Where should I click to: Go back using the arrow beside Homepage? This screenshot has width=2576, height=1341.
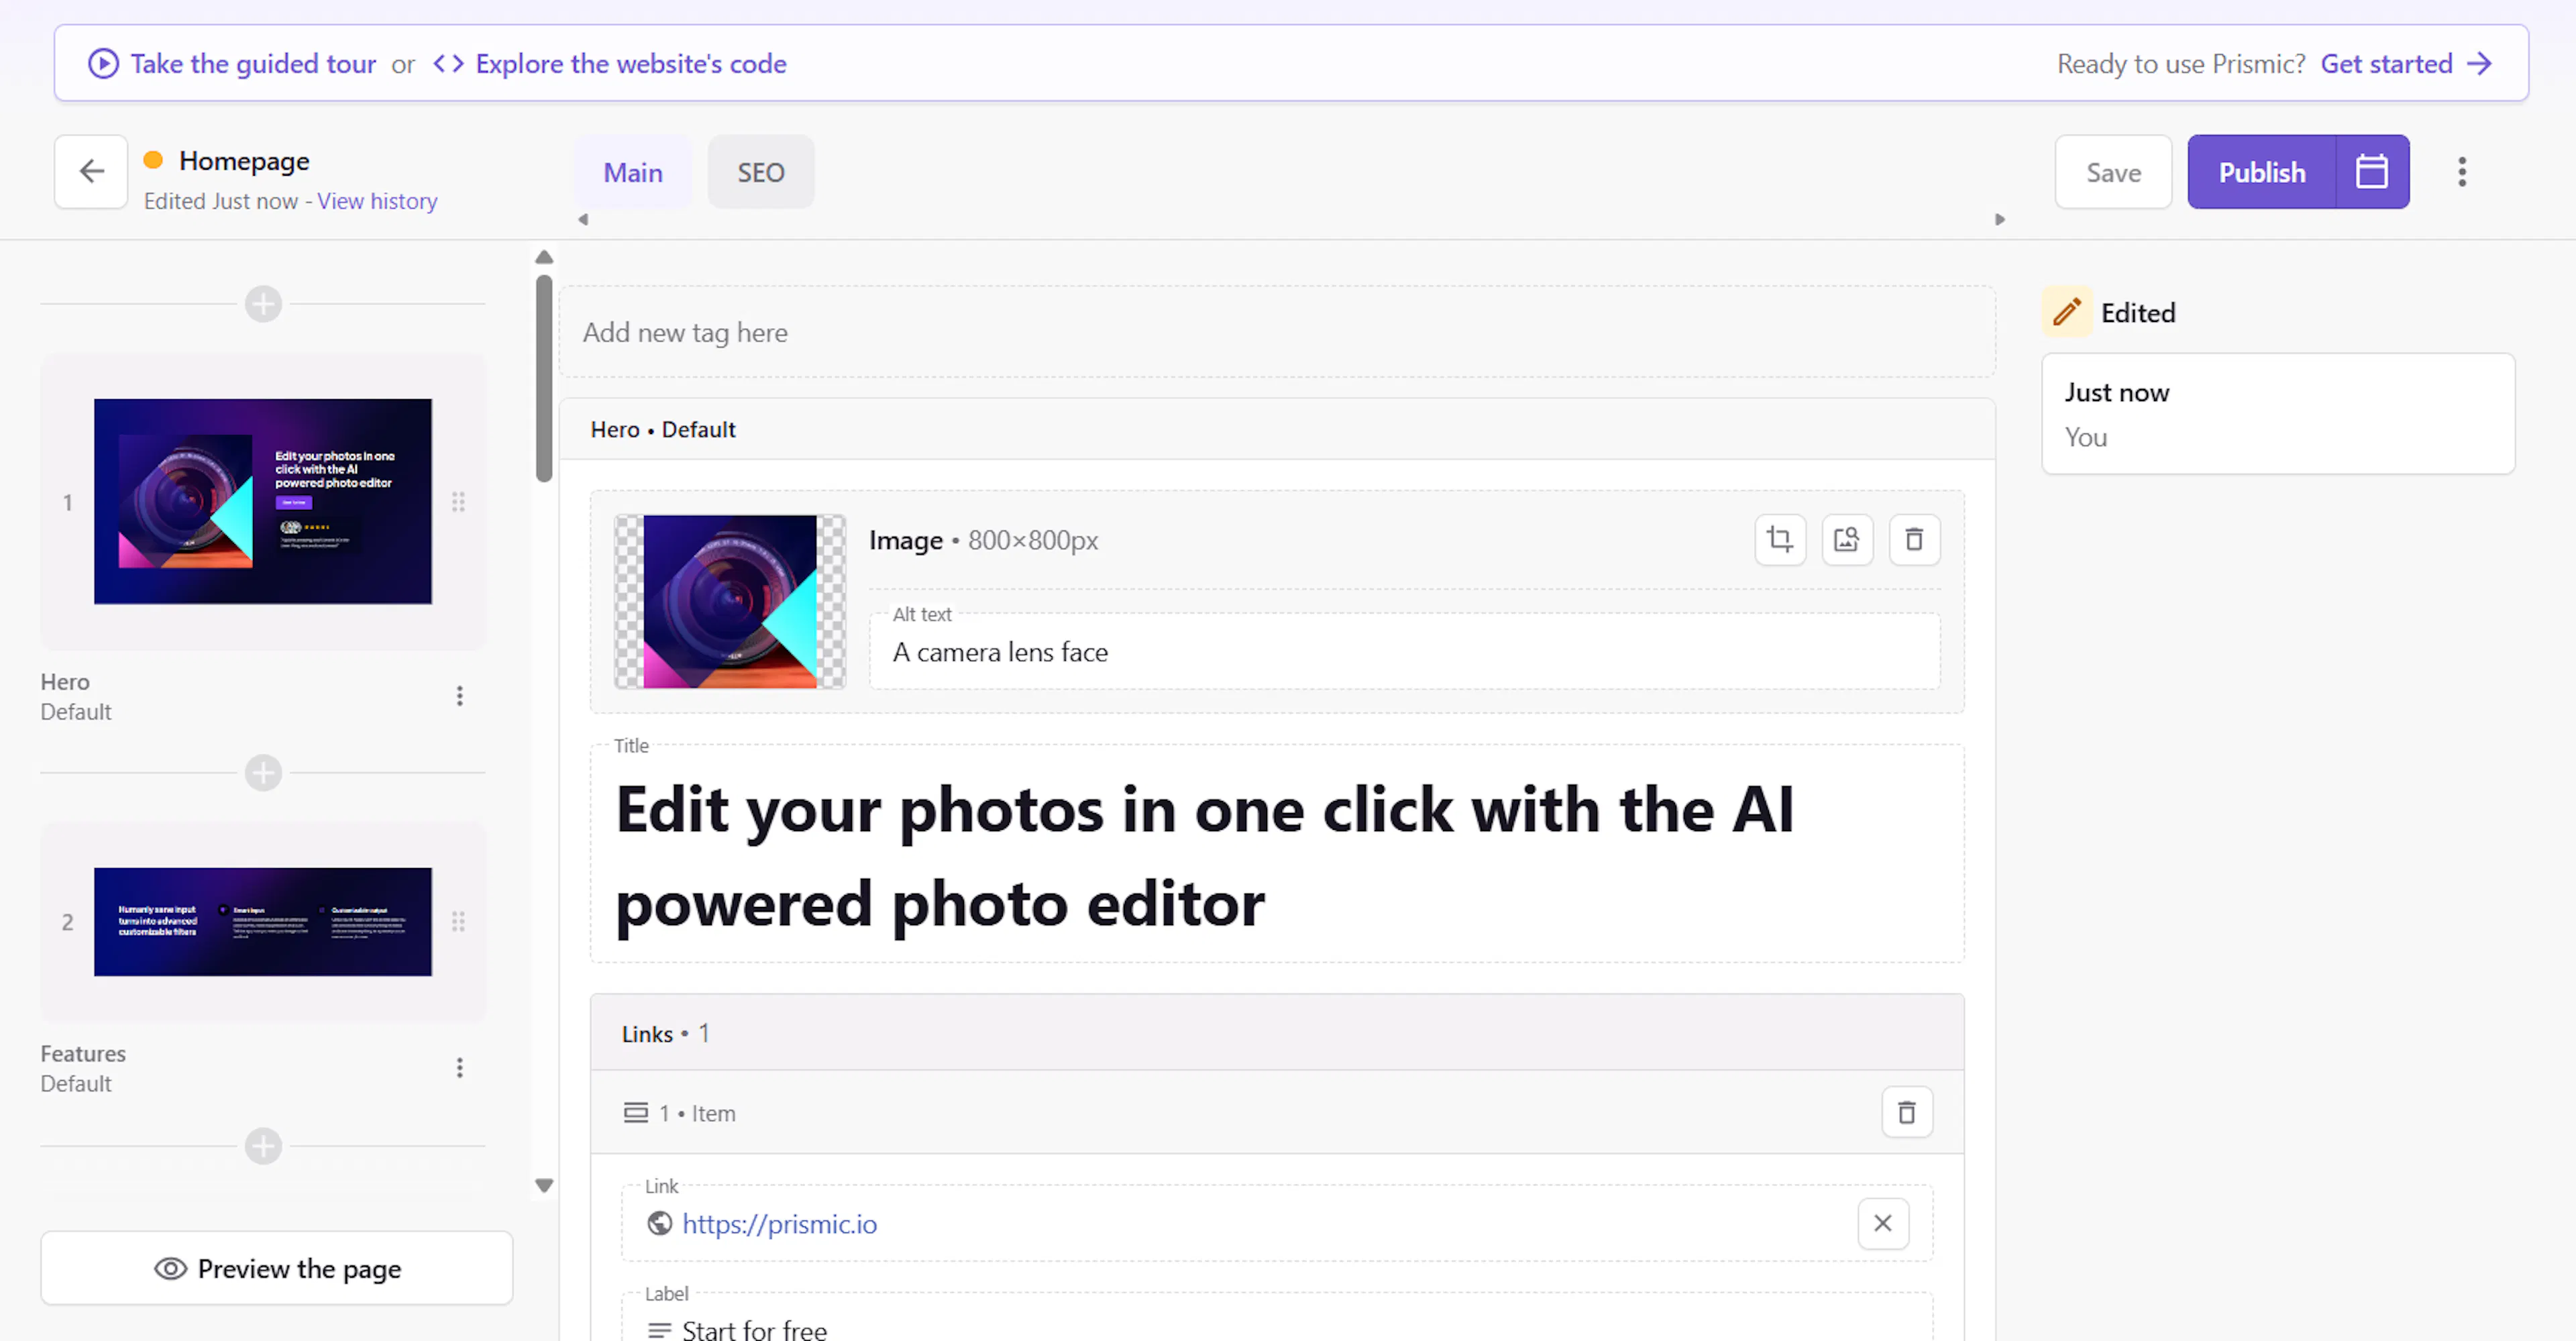(90, 171)
